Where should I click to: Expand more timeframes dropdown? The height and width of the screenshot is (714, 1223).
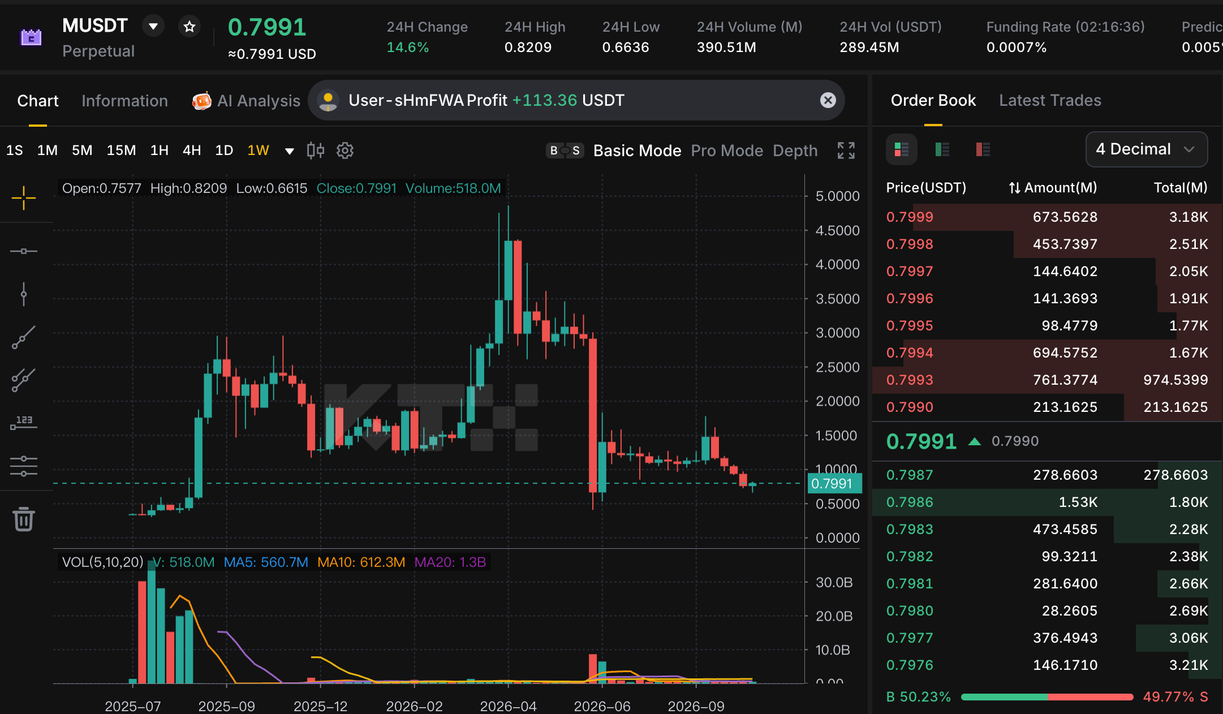(290, 151)
